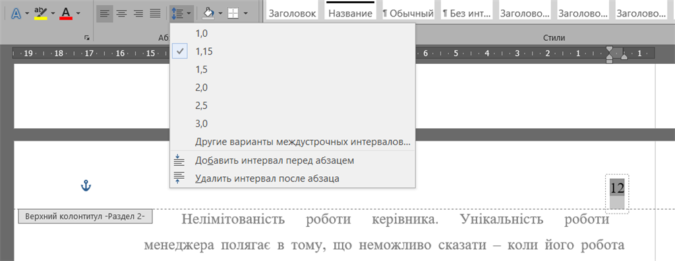Image resolution: width=675 pixels, height=261 pixels.
Task: Apply red font color
Action: [x=66, y=13]
